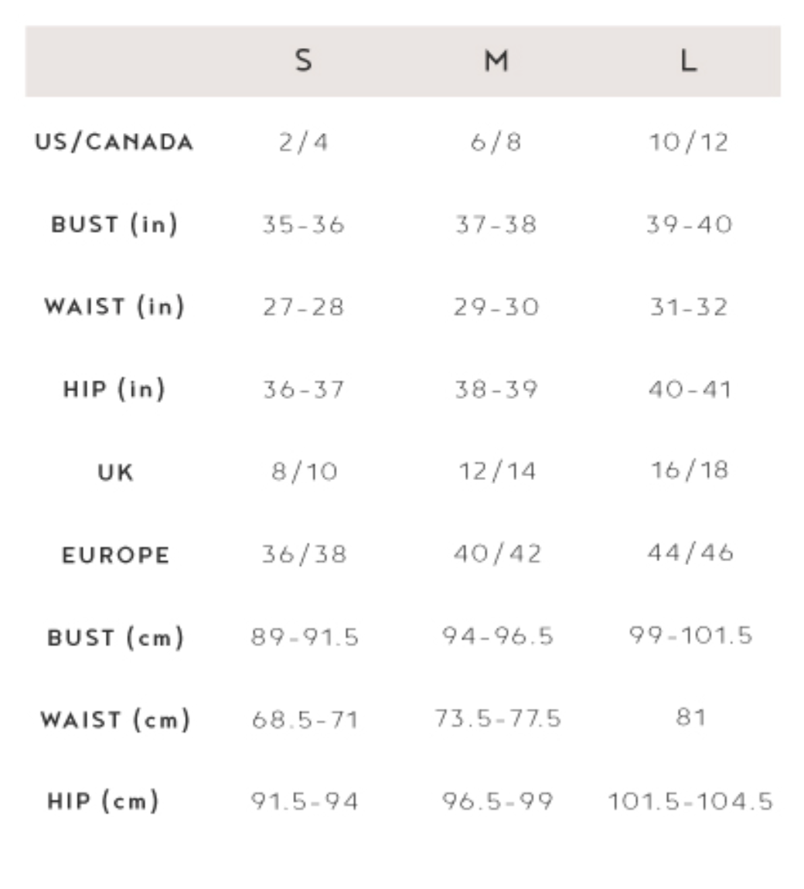
Task: Click the L size column header
Action: (x=688, y=60)
